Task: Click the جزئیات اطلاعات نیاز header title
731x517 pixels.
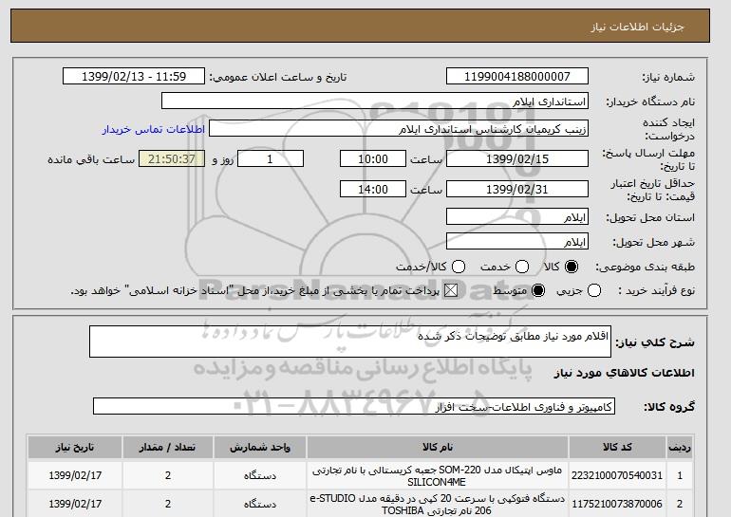Action: (x=637, y=27)
